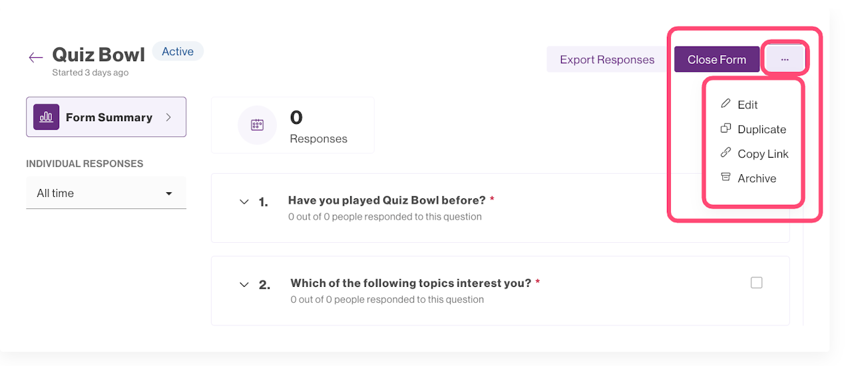Click the Active status badge
Image resolution: width=852 pixels, height=366 pixels.
click(178, 51)
